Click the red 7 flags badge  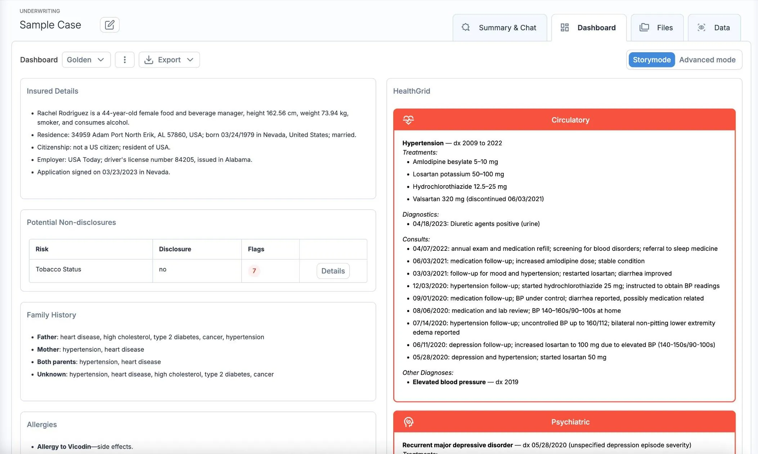(x=254, y=271)
